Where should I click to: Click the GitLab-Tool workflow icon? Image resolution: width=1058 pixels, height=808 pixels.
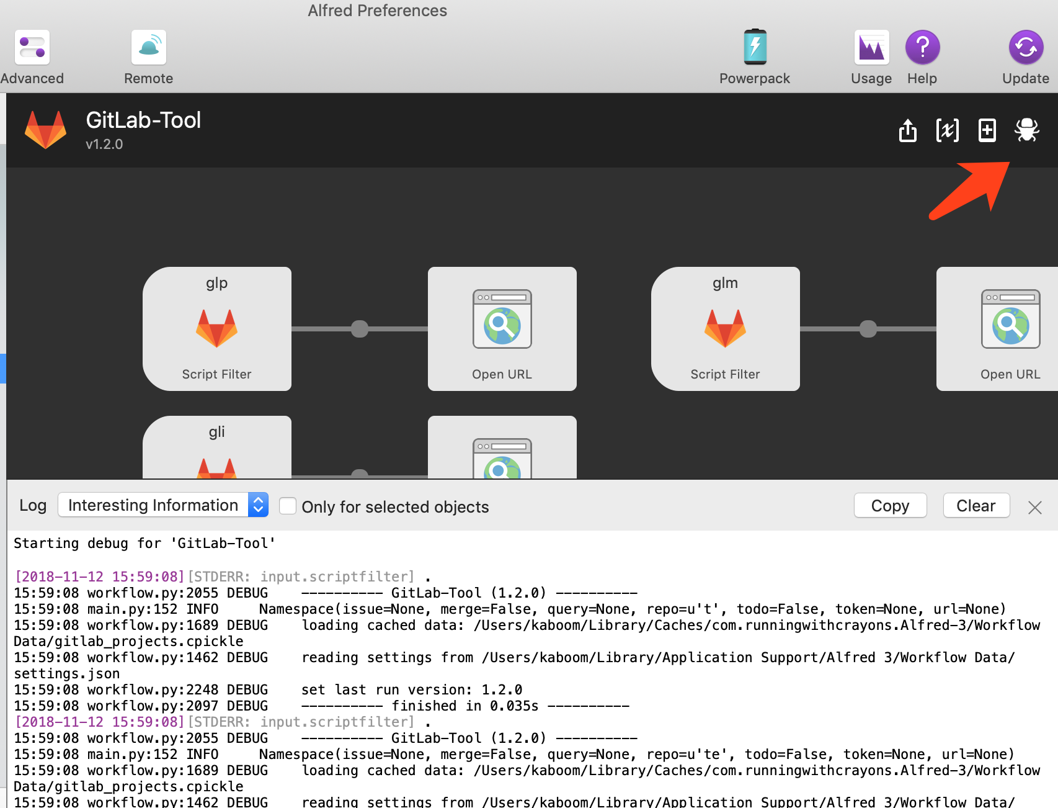click(45, 129)
